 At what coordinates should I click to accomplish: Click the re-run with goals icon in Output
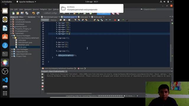coord(43,77)
